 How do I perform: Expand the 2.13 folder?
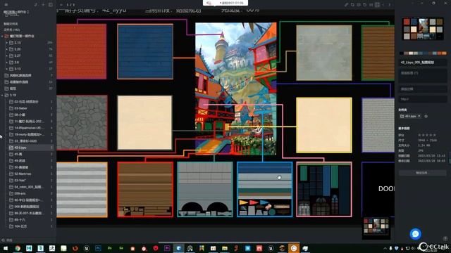7,42
